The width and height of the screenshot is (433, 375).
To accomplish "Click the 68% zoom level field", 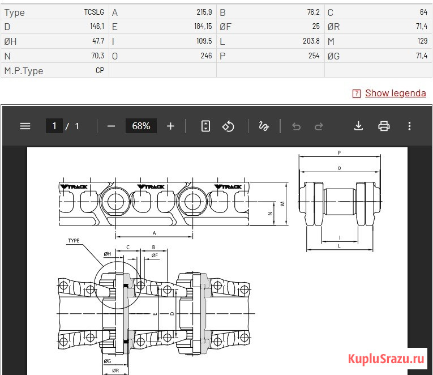I will click(141, 126).
